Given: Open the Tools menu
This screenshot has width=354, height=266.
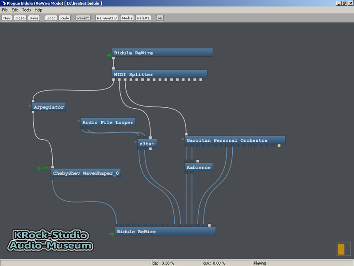Looking at the screenshot, I should click(x=27, y=10).
